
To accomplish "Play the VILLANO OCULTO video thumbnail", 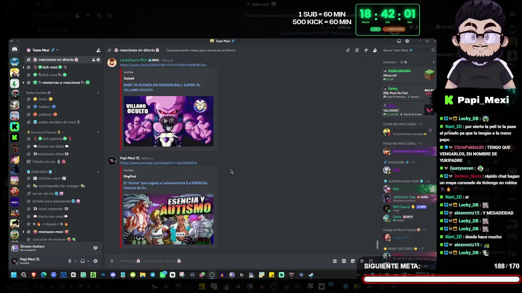I will 168,121.
